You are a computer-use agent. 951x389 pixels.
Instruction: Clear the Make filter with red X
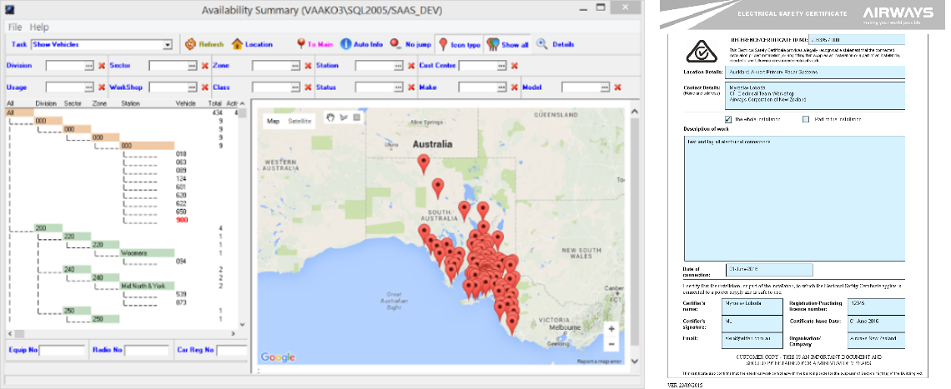(x=515, y=87)
